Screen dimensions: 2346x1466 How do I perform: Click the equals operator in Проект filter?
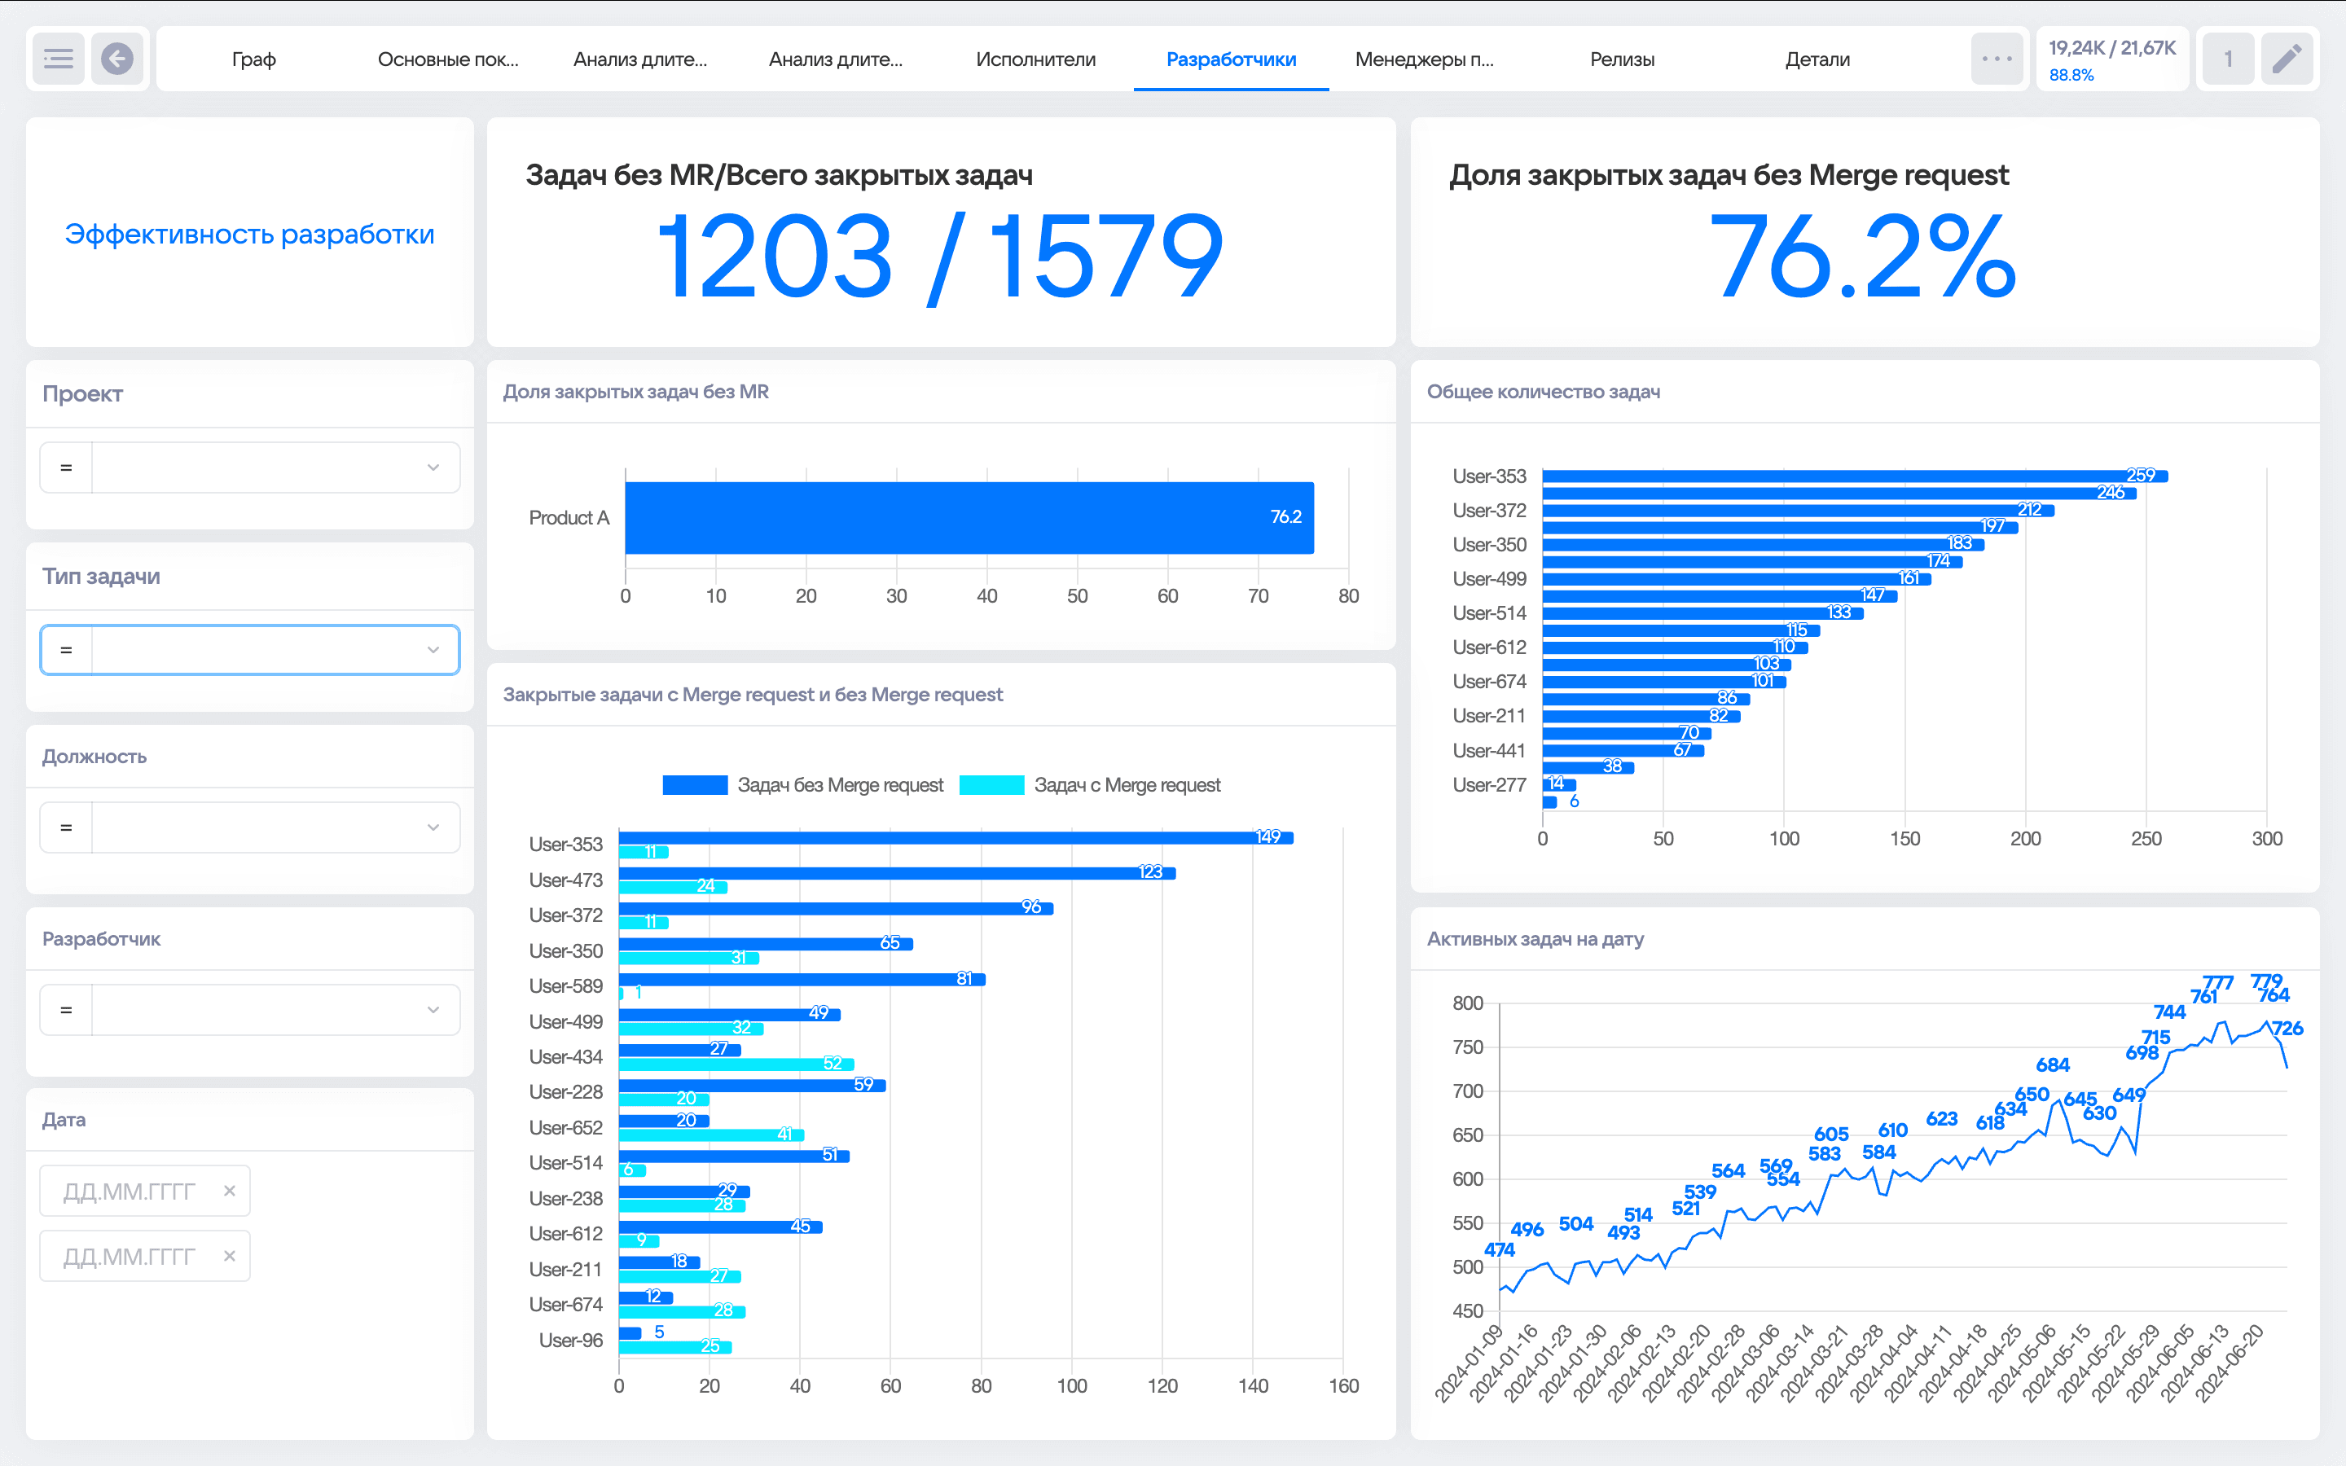(x=66, y=467)
